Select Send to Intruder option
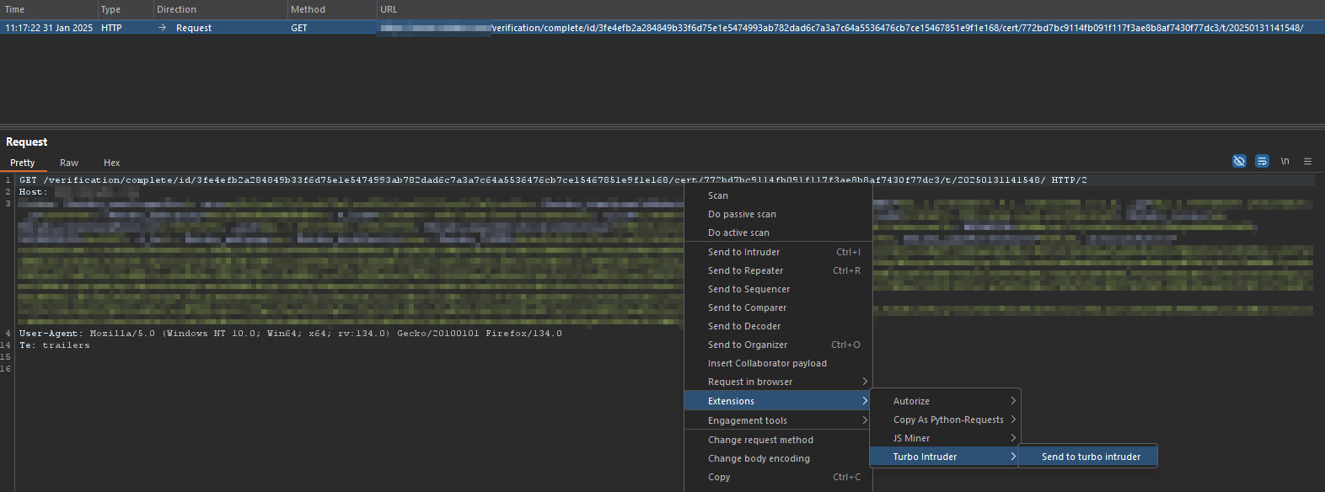 (743, 252)
